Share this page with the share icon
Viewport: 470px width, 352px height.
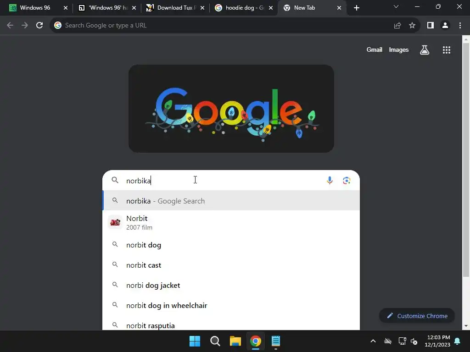[x=397, y=26]
